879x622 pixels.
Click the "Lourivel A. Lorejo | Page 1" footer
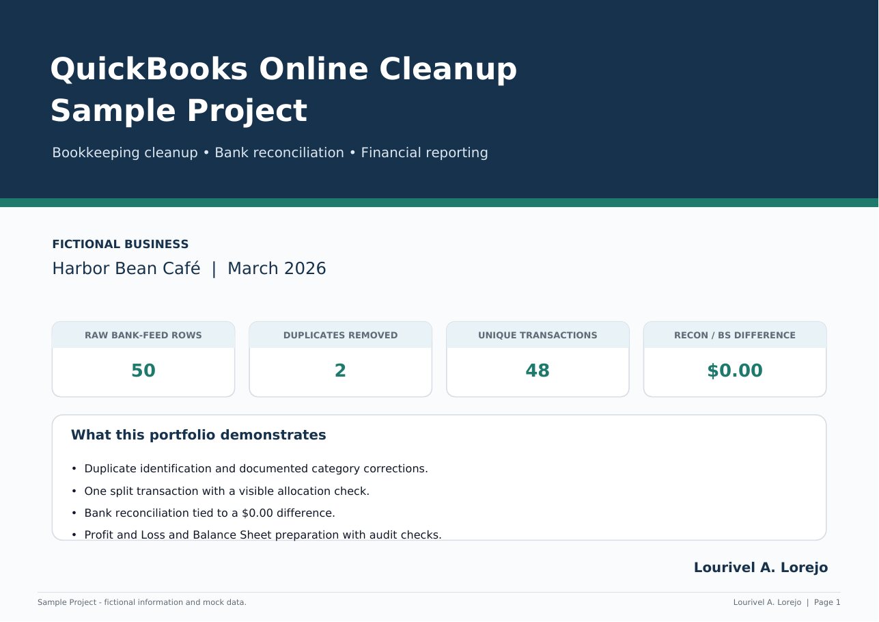[787, 602]
